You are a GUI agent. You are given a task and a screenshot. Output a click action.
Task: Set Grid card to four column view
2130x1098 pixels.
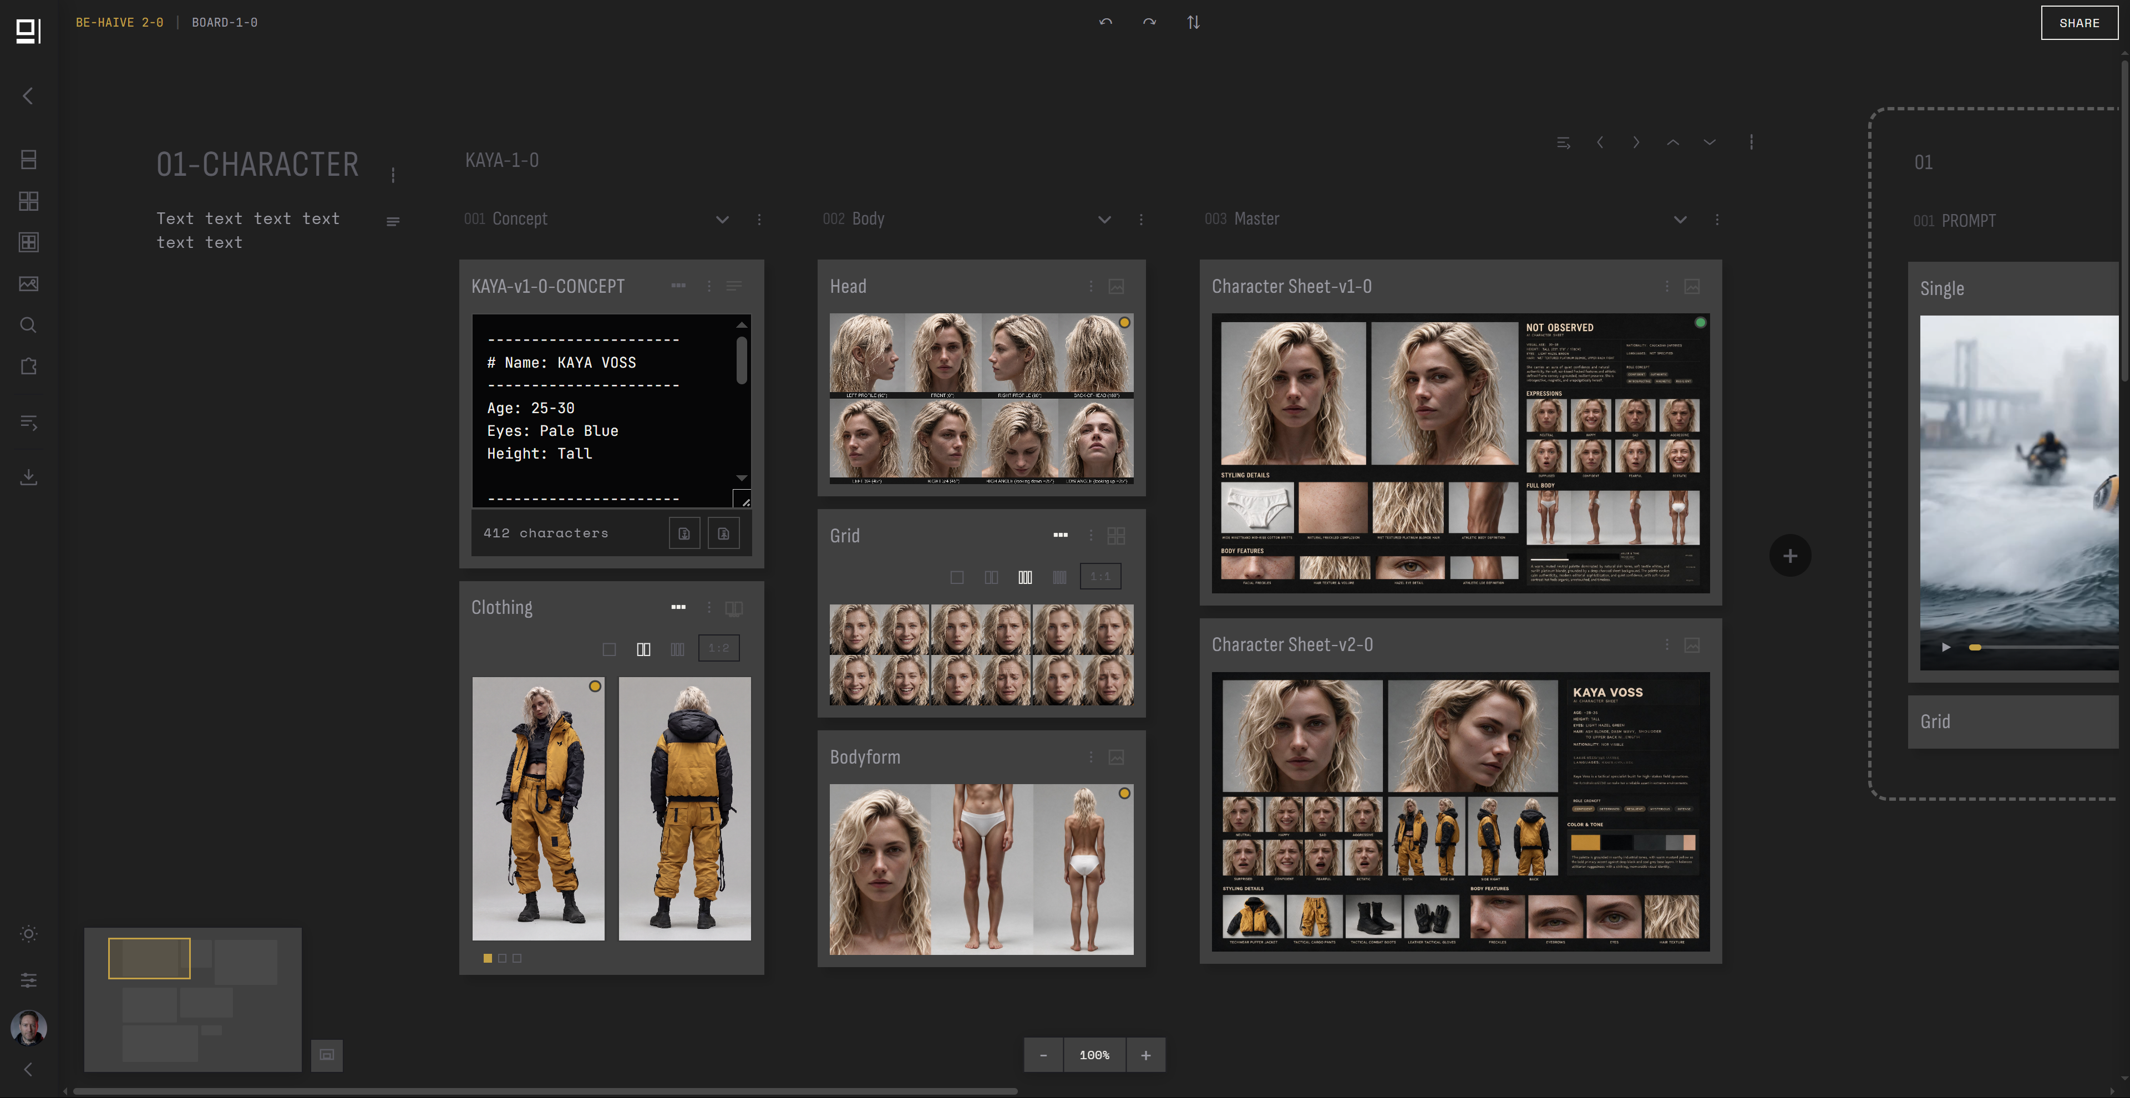(x=1059, y=577)
